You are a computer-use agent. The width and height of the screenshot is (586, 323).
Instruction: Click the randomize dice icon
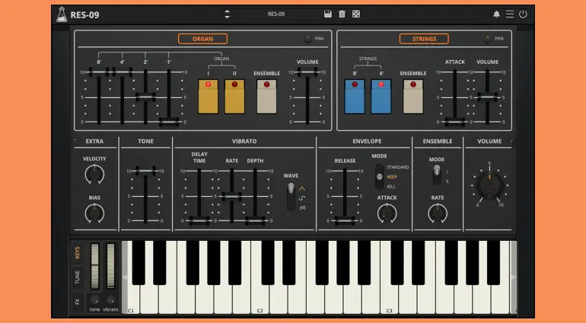click(x=355, y=14)
